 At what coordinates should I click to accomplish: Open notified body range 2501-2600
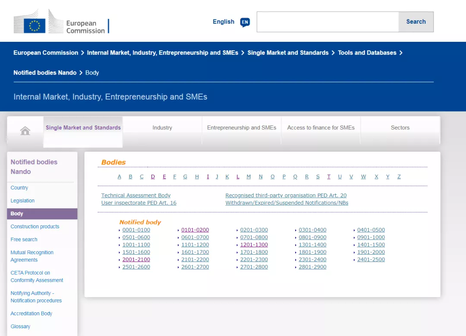click(136, 267)
